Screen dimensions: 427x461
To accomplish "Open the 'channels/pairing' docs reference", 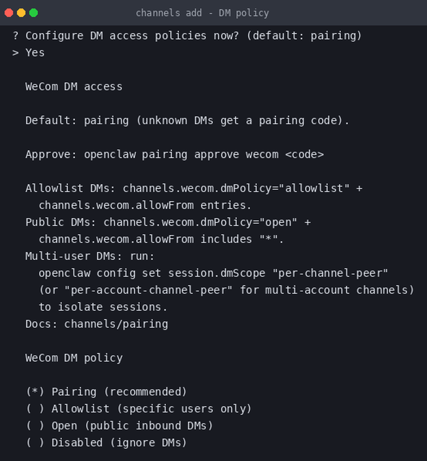I will (x=116, y=324).
